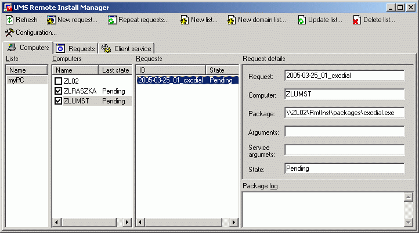The width and height of the screenshot is (419, 233).
Task: Click the Refresh toolbar icon
Action: 10,20
